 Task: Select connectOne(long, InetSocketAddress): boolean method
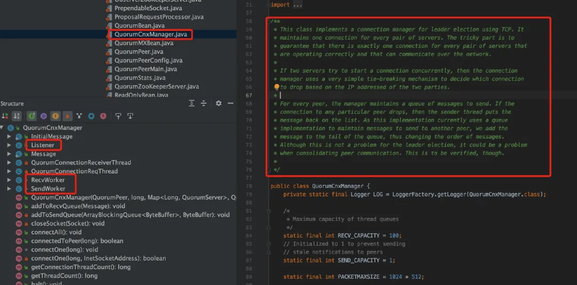click(99, 258)
